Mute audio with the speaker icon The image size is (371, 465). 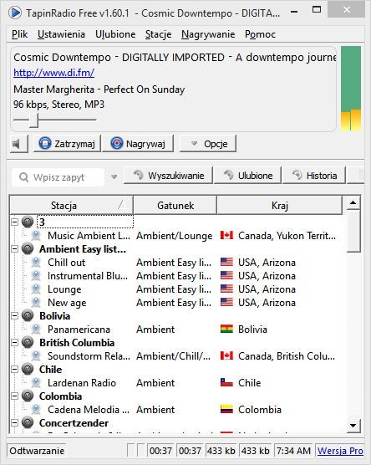coord(18,144)
